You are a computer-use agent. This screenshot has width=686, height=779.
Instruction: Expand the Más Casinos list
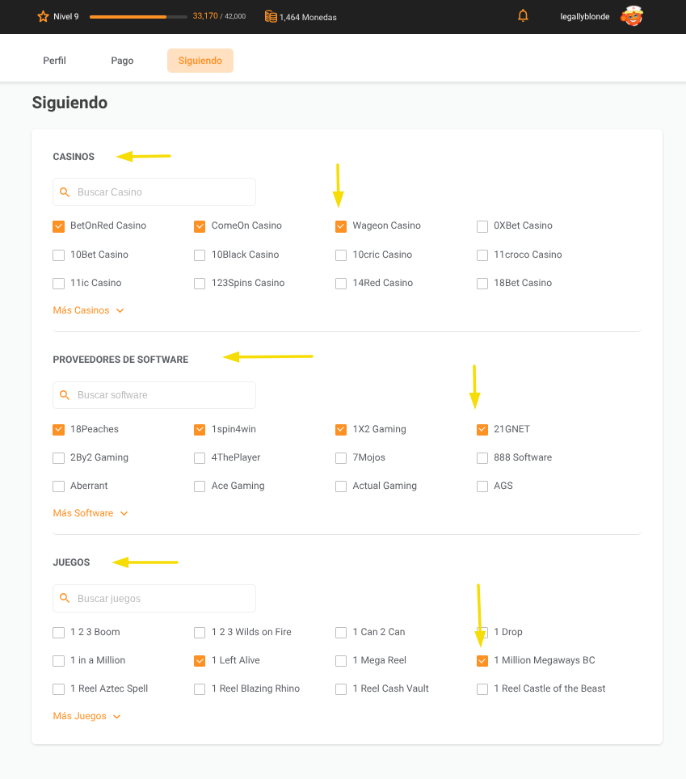click(87, 310)
